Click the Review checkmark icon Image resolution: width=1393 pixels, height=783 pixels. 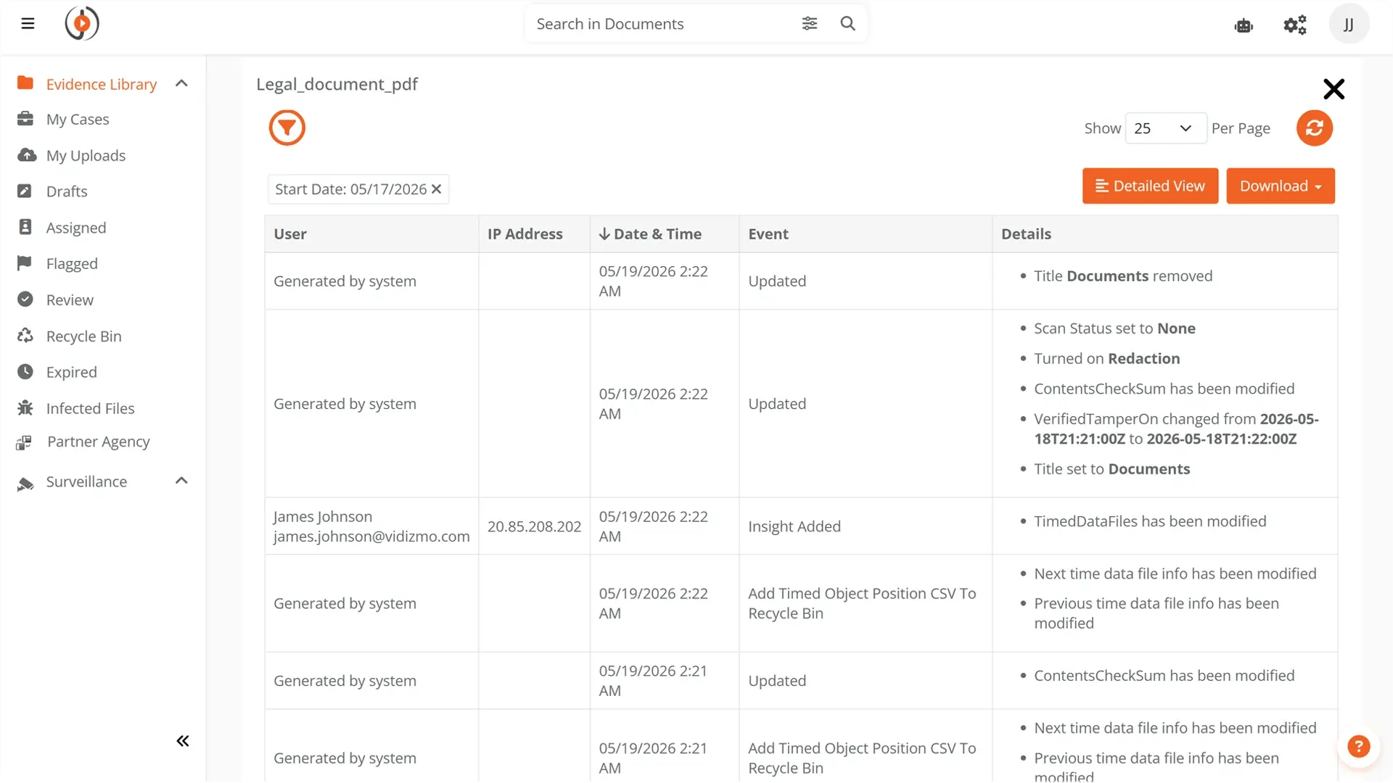[25, 299]
